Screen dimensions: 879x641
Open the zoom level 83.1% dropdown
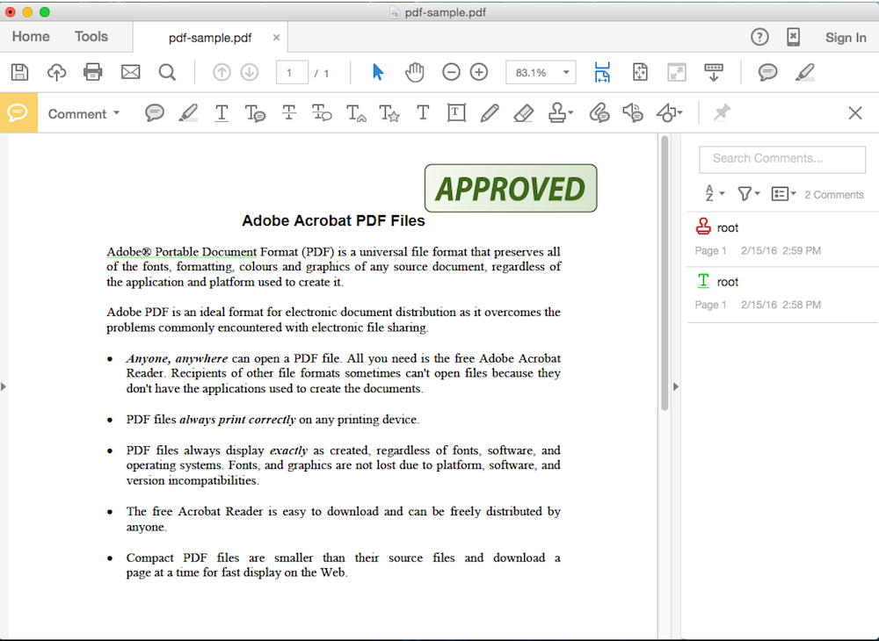coord(541,72)
